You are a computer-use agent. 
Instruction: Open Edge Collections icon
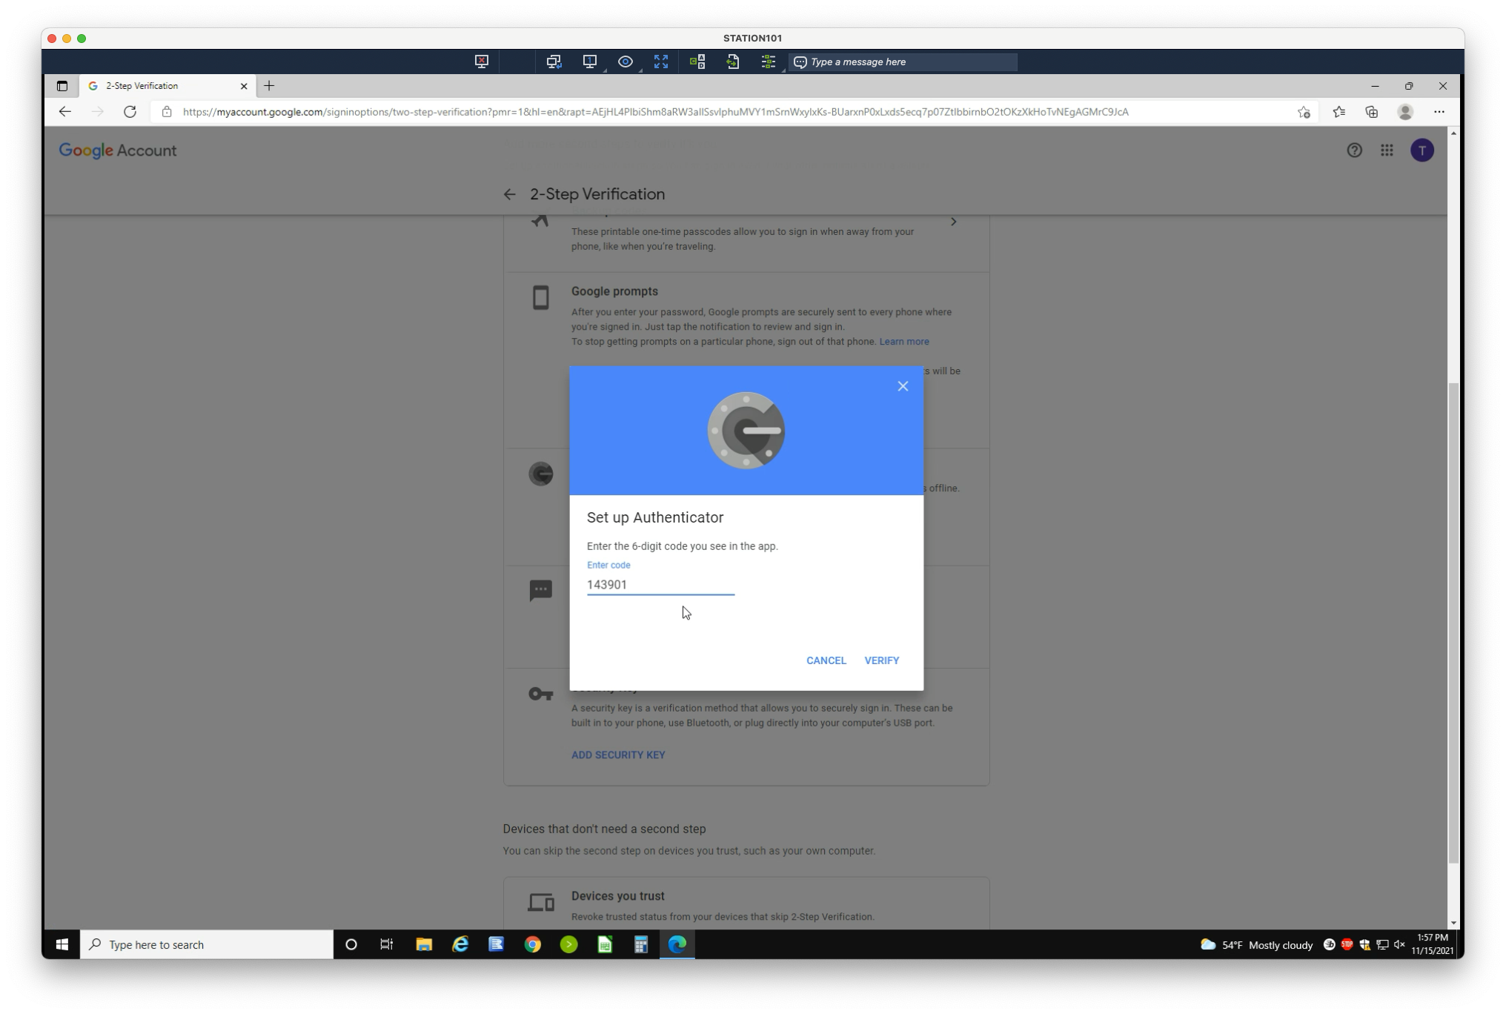[1371, 112]
